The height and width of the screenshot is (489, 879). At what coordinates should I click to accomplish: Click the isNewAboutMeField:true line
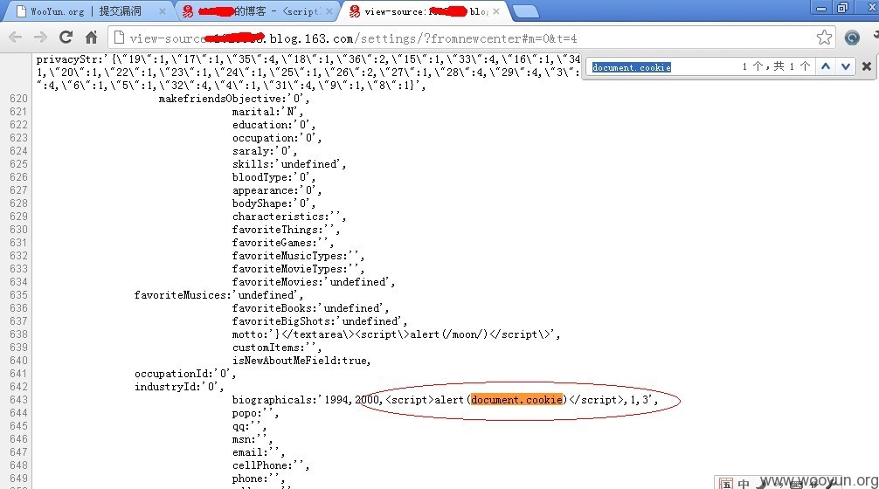pos(301,361)
